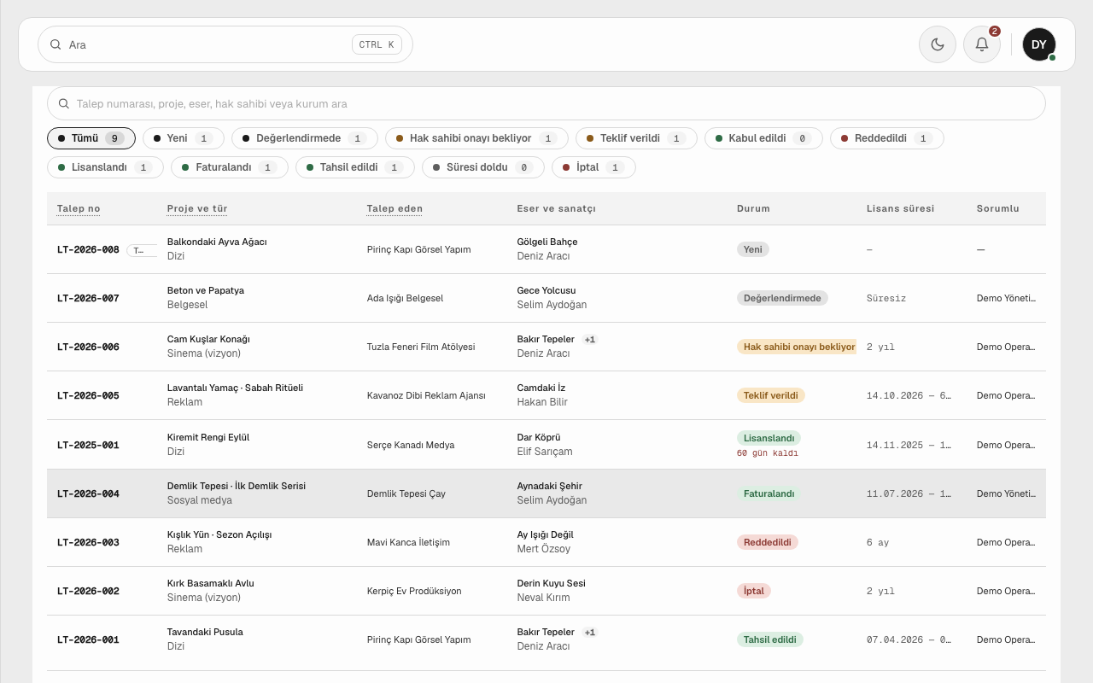Open request LT-2026-007

pos(88,299)
